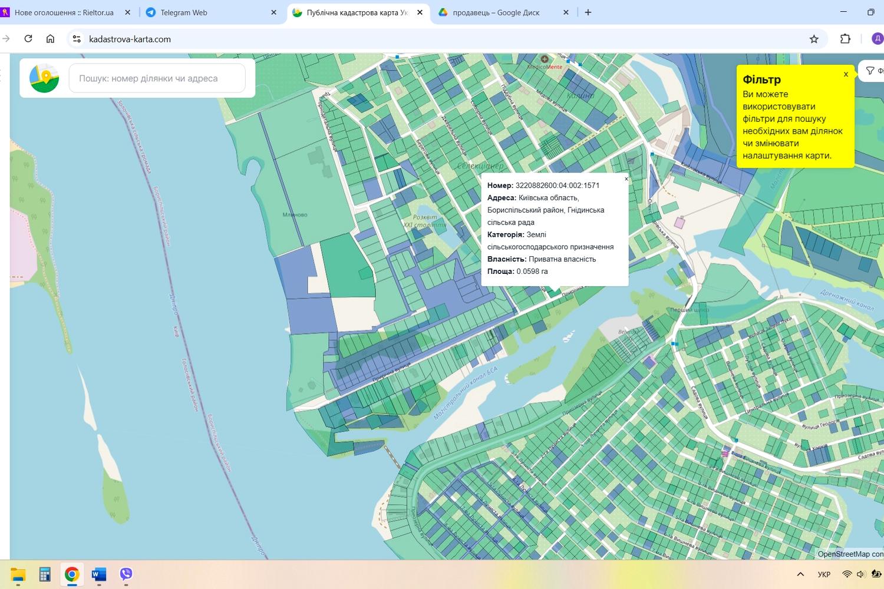Close the parcel info popup
The image size is (884, 589).
coord(626,178)
